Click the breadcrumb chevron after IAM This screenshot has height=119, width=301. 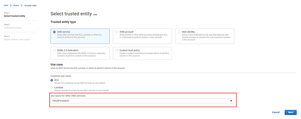(x=11, y=5)
